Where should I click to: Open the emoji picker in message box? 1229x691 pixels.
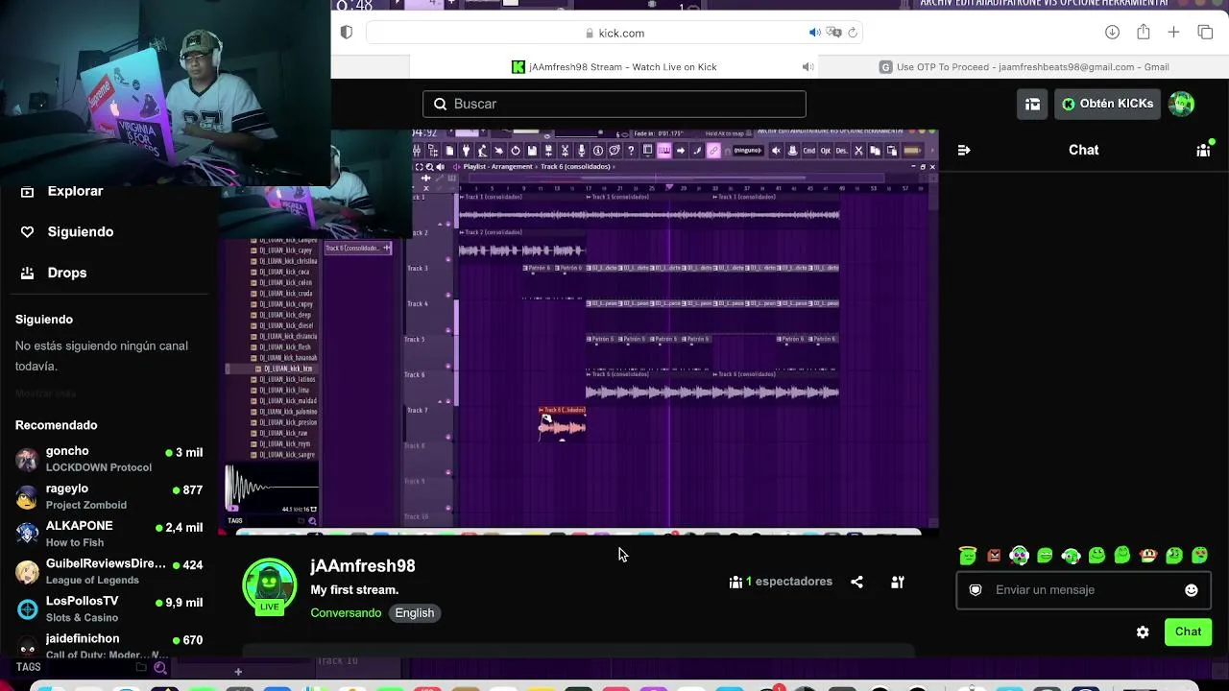(x=1192, y=590)
